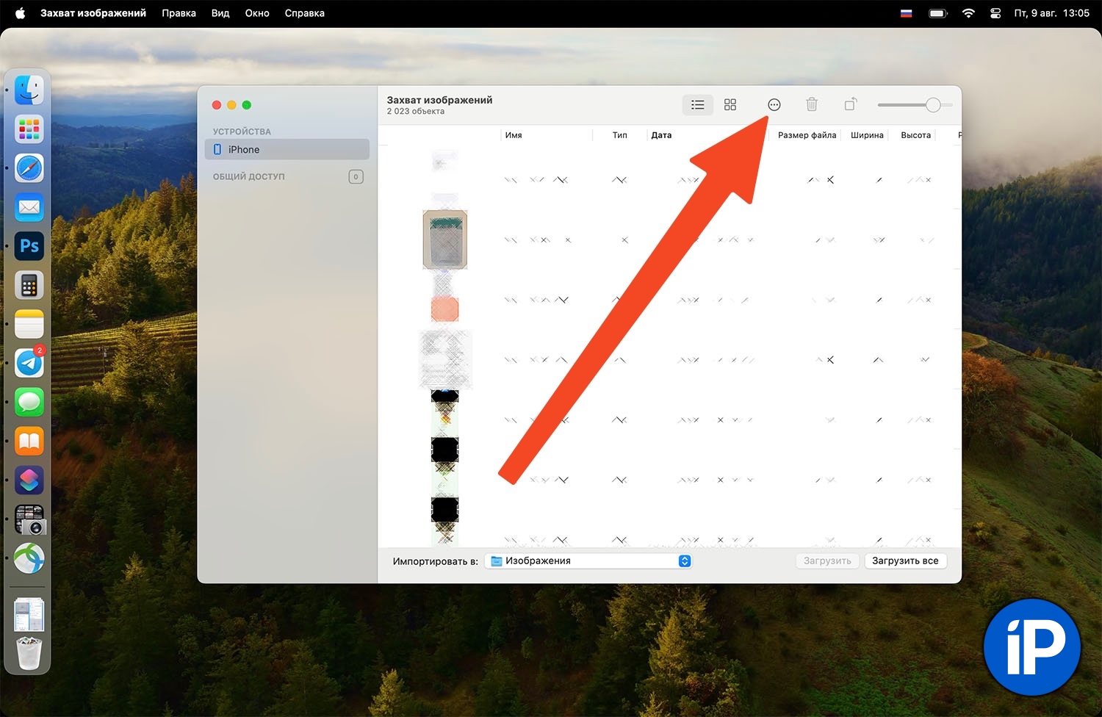Launch Launchpad from the Dock

tap(29, 129)
